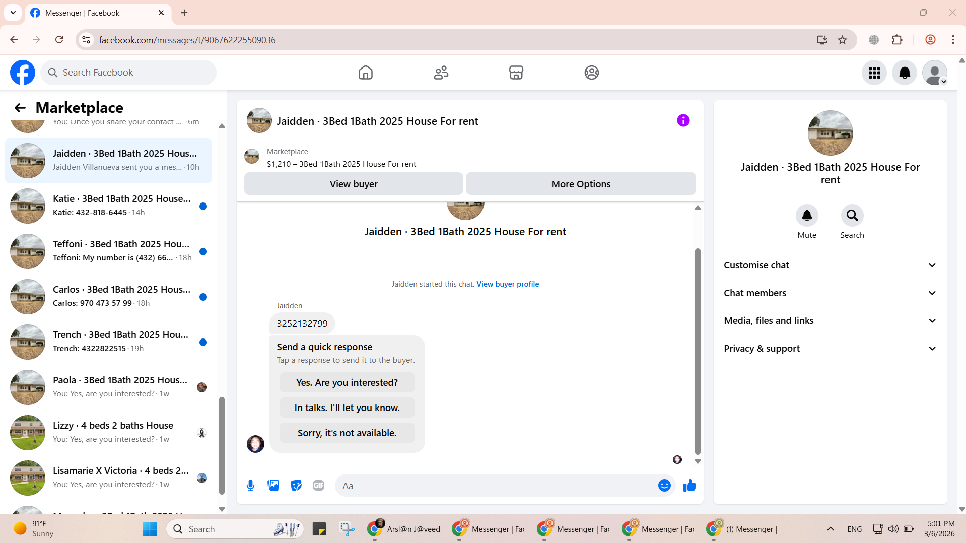
Task: Show hidden system tray icons chevron
Action: tap(831, 529)
